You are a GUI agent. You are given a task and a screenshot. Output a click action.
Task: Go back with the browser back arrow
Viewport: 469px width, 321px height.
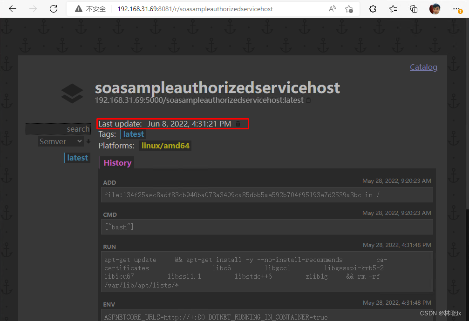(x=13, y=9)
